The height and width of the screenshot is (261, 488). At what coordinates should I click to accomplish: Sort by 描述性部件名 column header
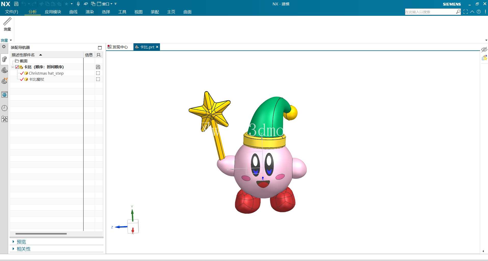point(47,55)
